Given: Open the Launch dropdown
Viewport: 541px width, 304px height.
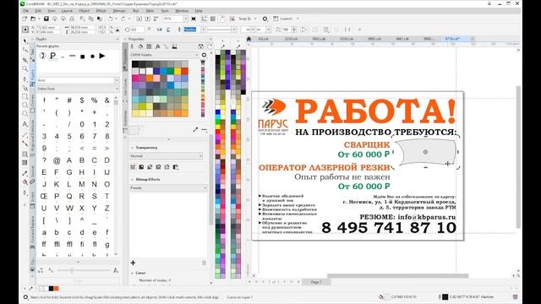Looking at the screenshot, I should tap(298, 19).
